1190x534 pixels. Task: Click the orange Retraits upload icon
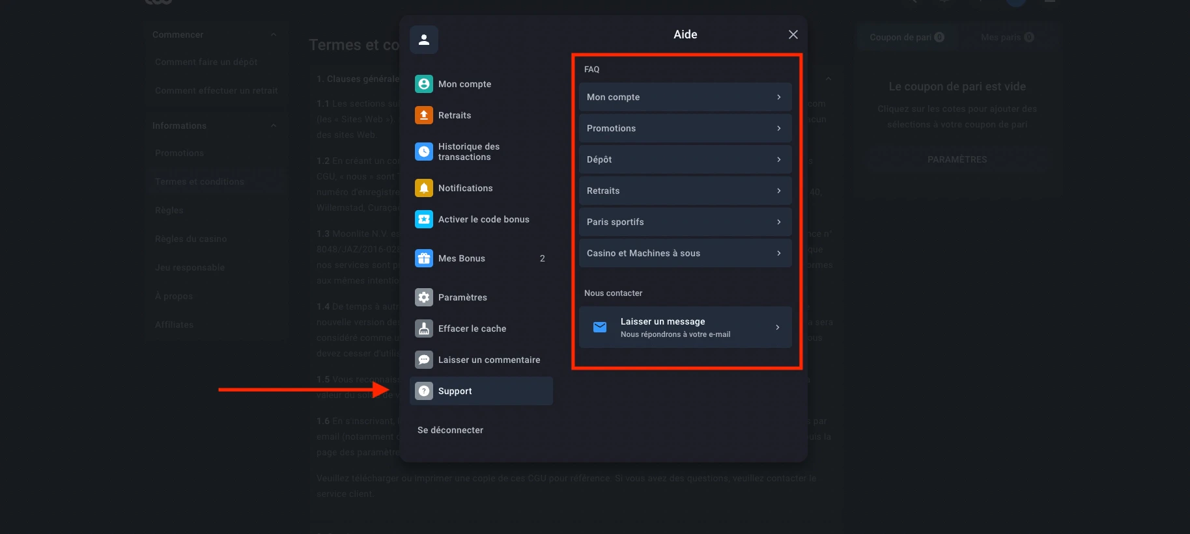click(x=424, y=115)
